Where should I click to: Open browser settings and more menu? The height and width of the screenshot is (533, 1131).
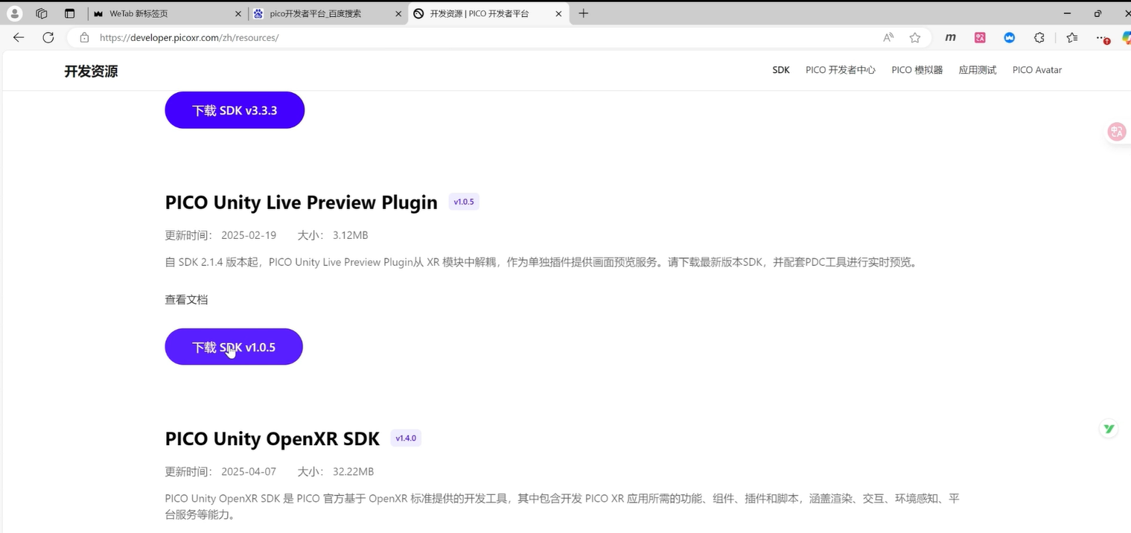(1103, 37)
